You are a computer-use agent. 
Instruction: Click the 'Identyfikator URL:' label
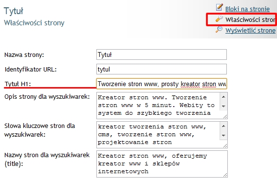coord(31,70)
